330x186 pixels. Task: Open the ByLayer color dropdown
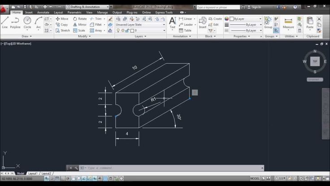tap(246, 19)
